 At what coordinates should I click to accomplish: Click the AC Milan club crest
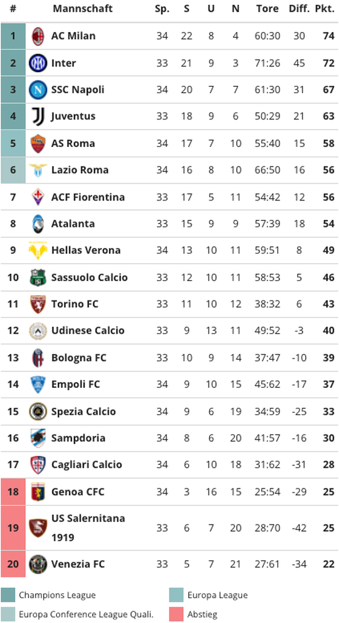(38, 36)
